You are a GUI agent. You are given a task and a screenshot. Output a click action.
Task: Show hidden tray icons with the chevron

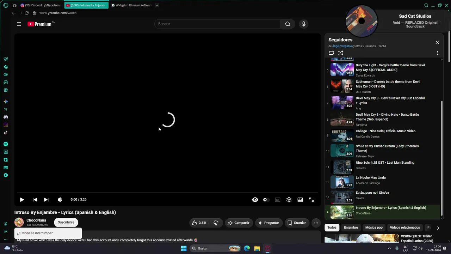click(x=389, y=248)
